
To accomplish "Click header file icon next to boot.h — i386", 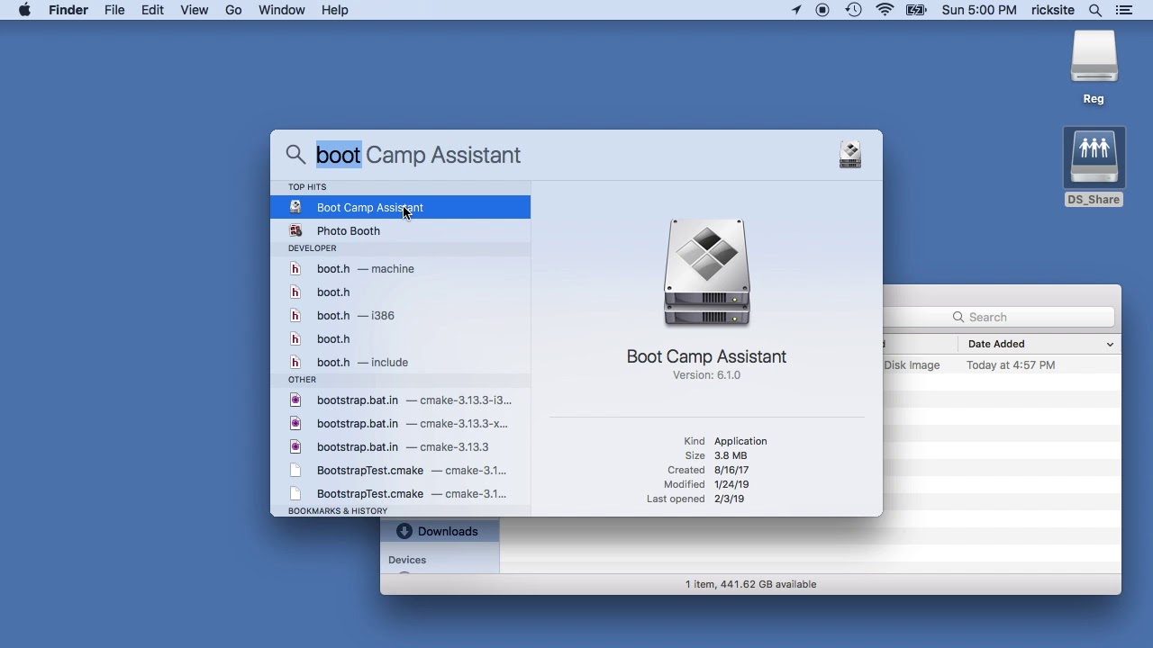I will 295,315.
